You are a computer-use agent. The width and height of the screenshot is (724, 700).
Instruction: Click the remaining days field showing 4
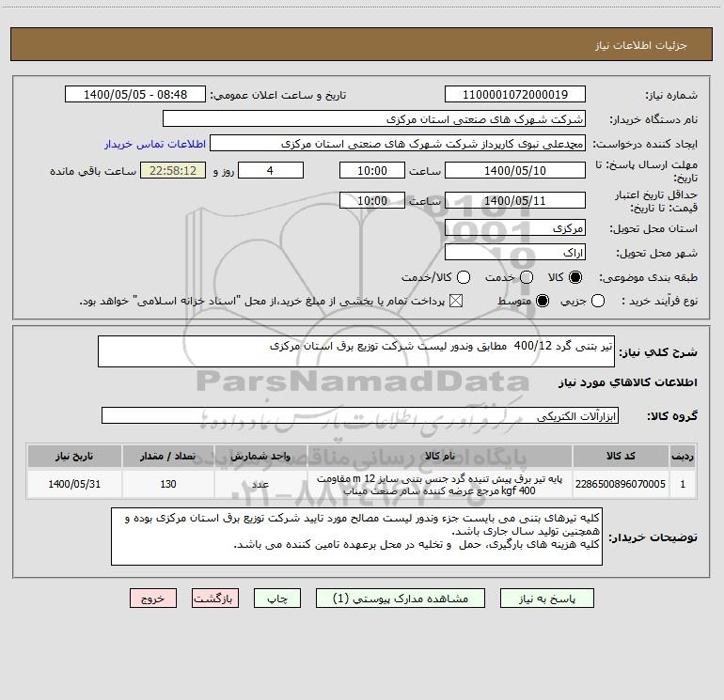tap(271, 170)
